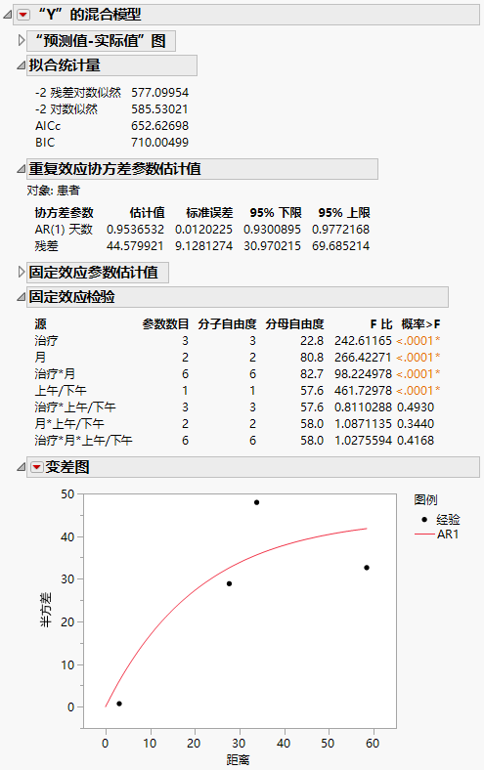Select the 重复效应协方差参数估计值 header

[x=202, y=169]
